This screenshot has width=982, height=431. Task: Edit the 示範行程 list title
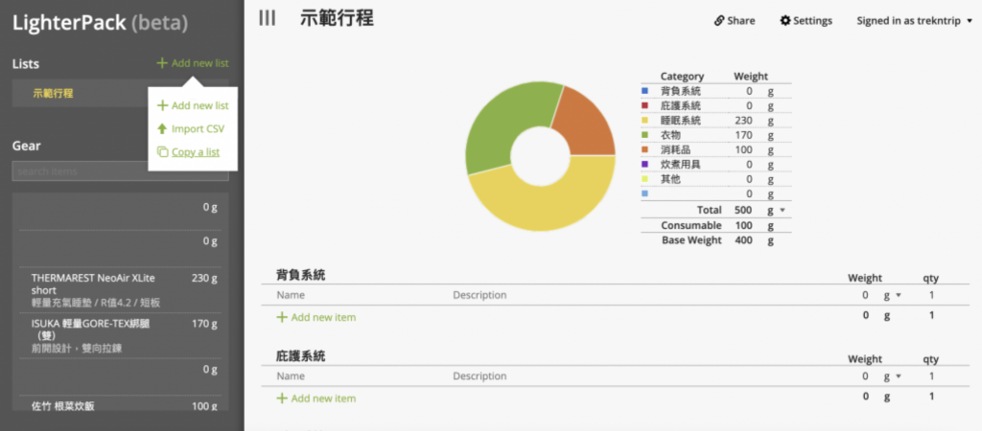click(x=337, y=18)
